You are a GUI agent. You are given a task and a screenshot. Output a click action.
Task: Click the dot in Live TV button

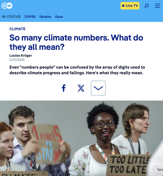(123, 6)
